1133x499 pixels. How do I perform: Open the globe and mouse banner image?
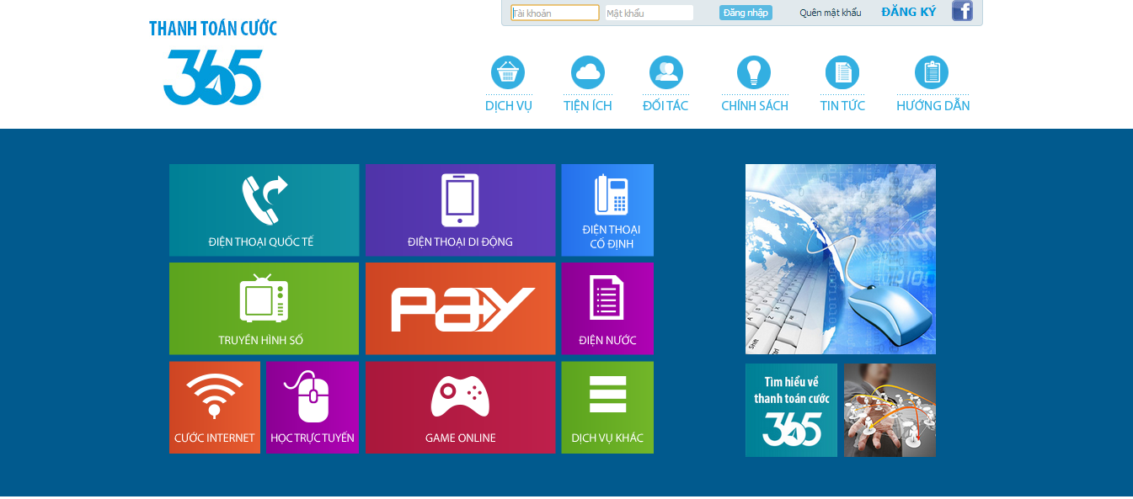(x=841, y=259)
